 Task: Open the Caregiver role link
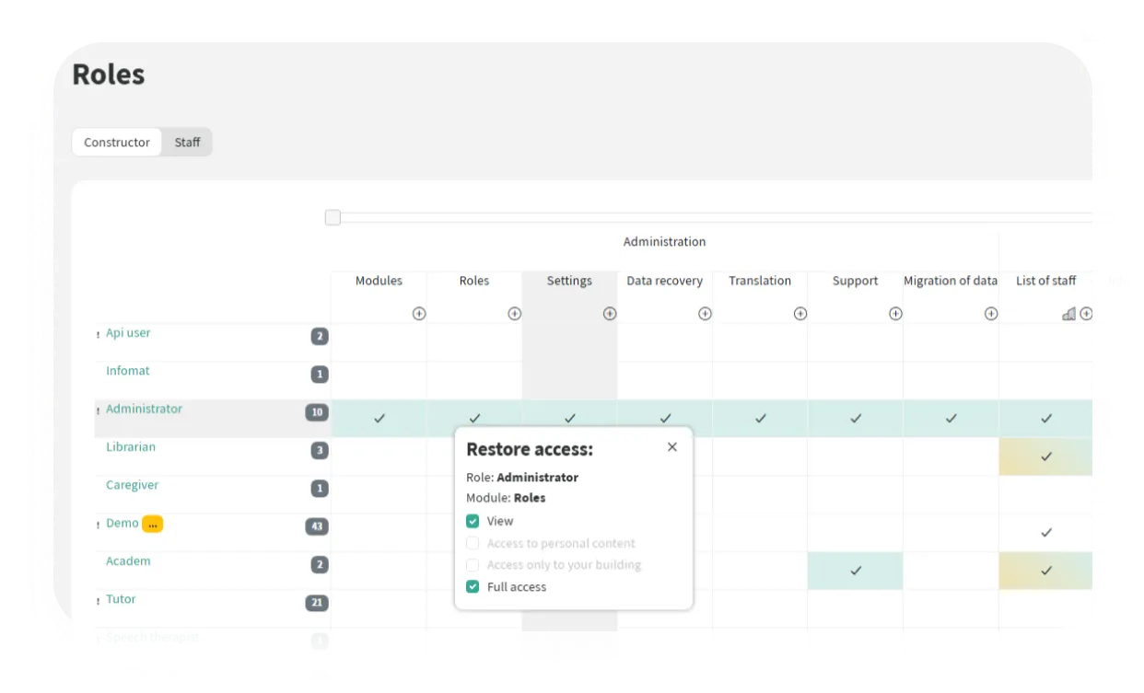(133, 485)
